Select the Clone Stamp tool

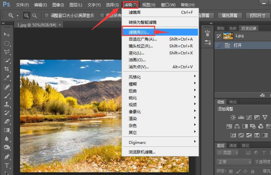click(7, 104)
